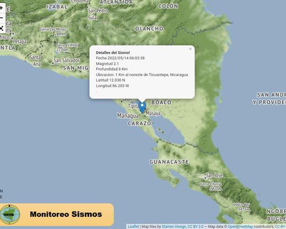Click the San Salvador label on map
286x229 pixels.
pos(67,60)
